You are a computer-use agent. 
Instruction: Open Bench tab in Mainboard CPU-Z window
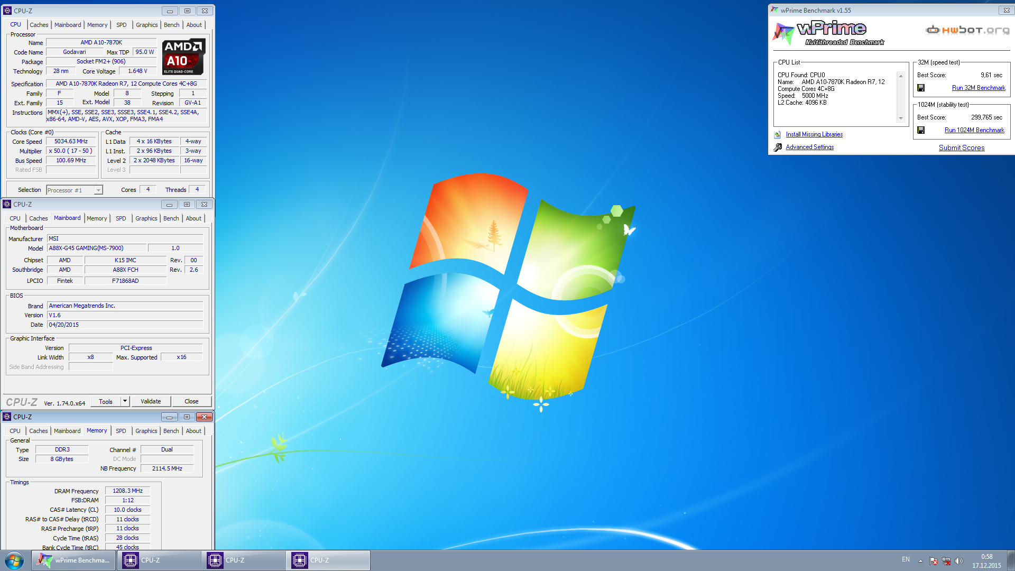[x=171, y=218]
